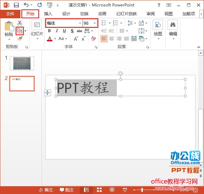Open the 绘图 drawing dropdown

coord(158,30)
